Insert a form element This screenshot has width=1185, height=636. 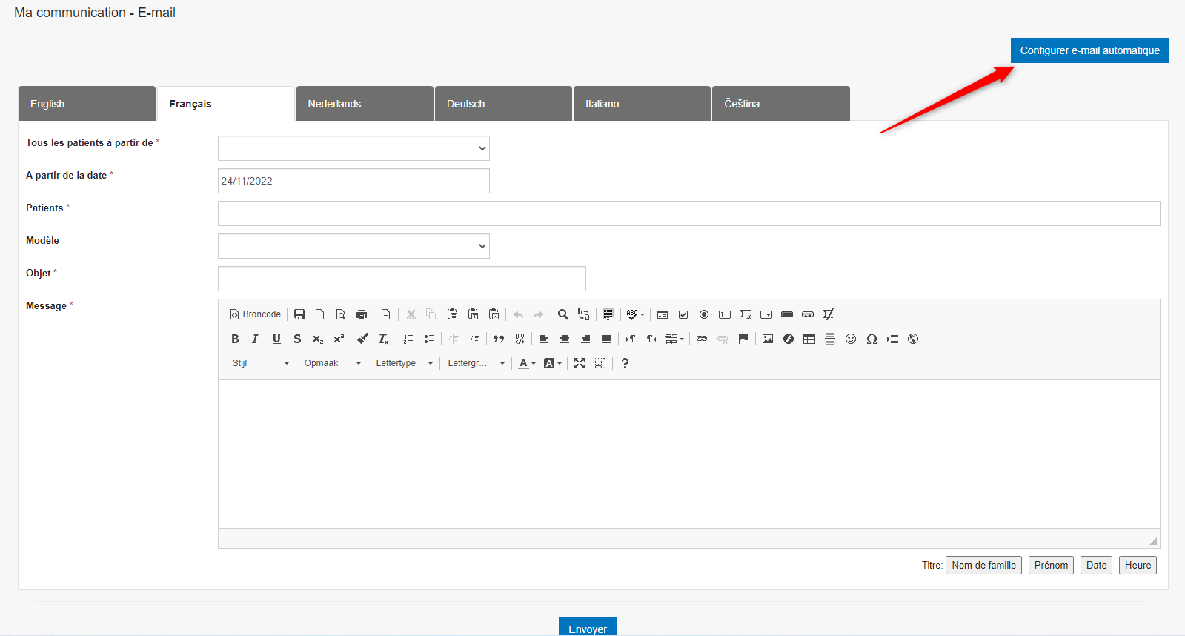point(663,314)
